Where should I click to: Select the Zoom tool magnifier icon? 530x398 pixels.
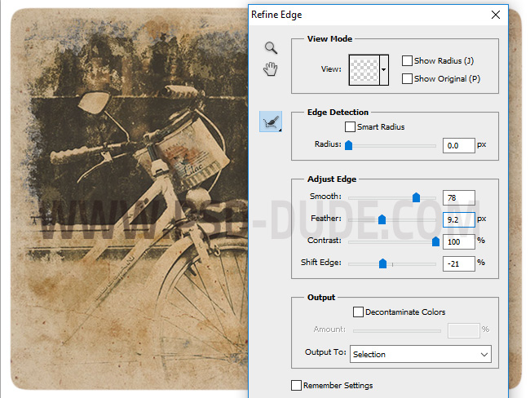tap(271, 48)
